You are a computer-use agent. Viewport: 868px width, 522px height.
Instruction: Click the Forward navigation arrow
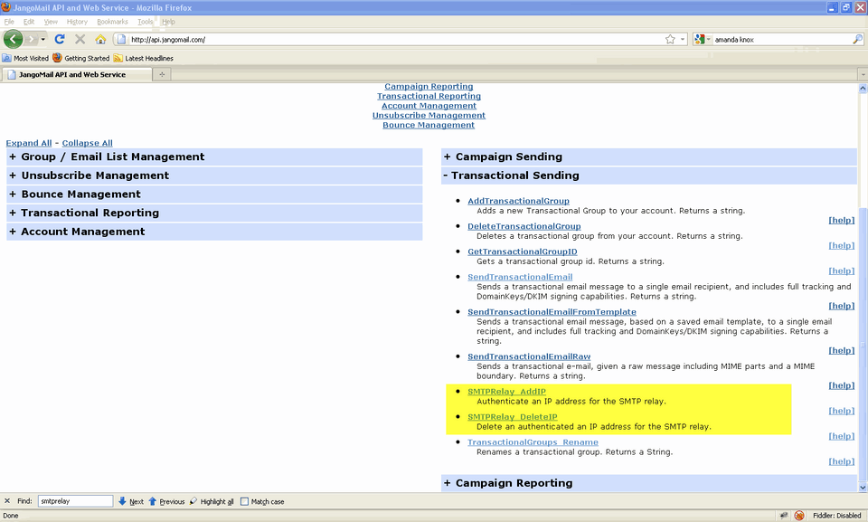31,39
